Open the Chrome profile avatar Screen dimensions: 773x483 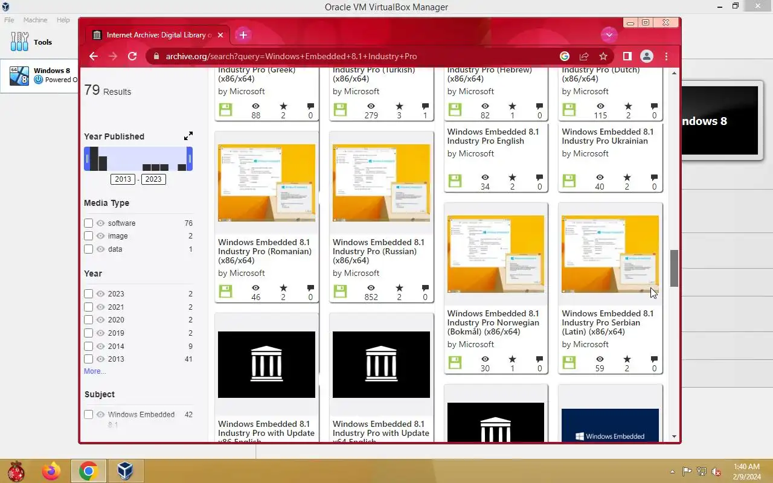coord(647,56)
